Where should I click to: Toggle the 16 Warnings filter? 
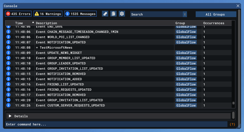(x=48, y=14)
